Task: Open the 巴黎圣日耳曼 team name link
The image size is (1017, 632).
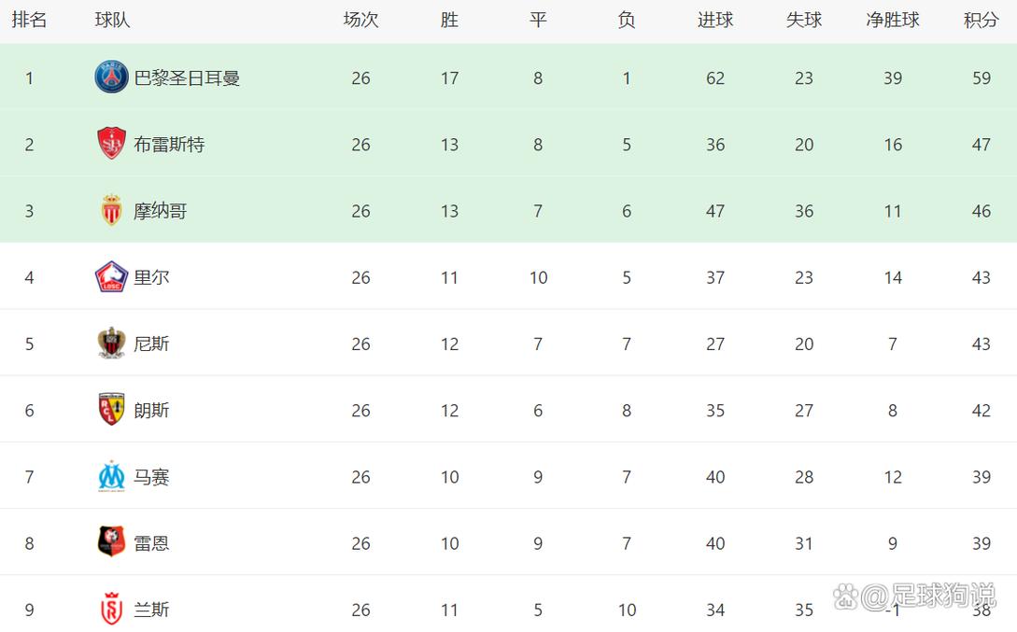Action: 187,77
